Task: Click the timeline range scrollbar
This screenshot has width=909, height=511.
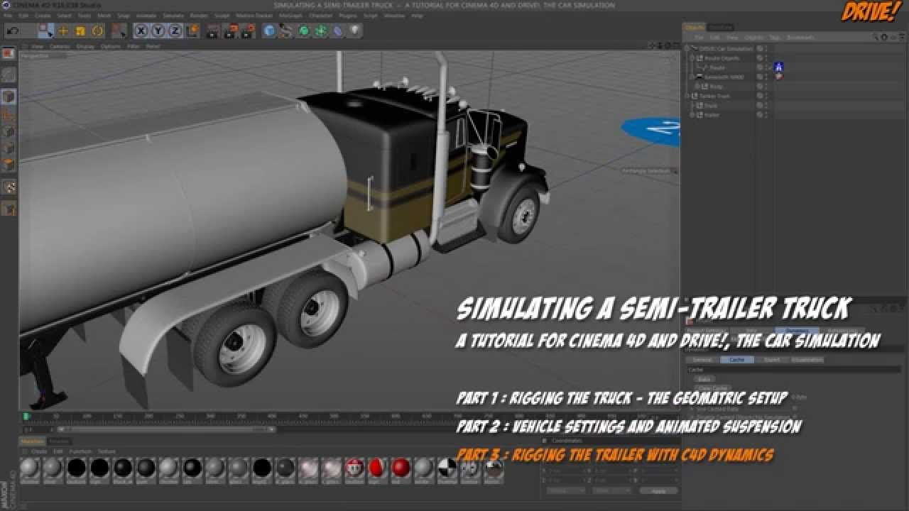Action: [x=167, y=429]
